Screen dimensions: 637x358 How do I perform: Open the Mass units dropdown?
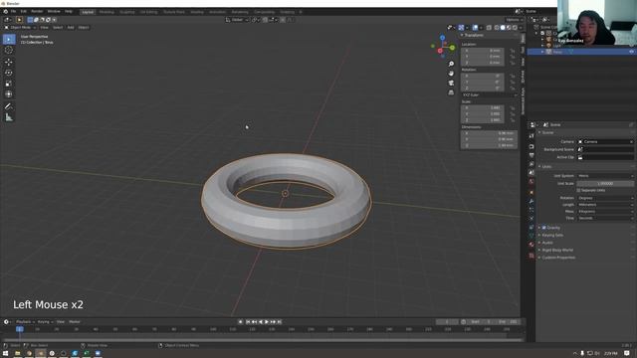605,212
